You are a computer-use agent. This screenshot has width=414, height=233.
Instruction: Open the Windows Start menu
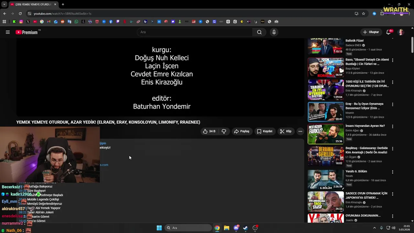pyautogui.click(x=159, y=228)
